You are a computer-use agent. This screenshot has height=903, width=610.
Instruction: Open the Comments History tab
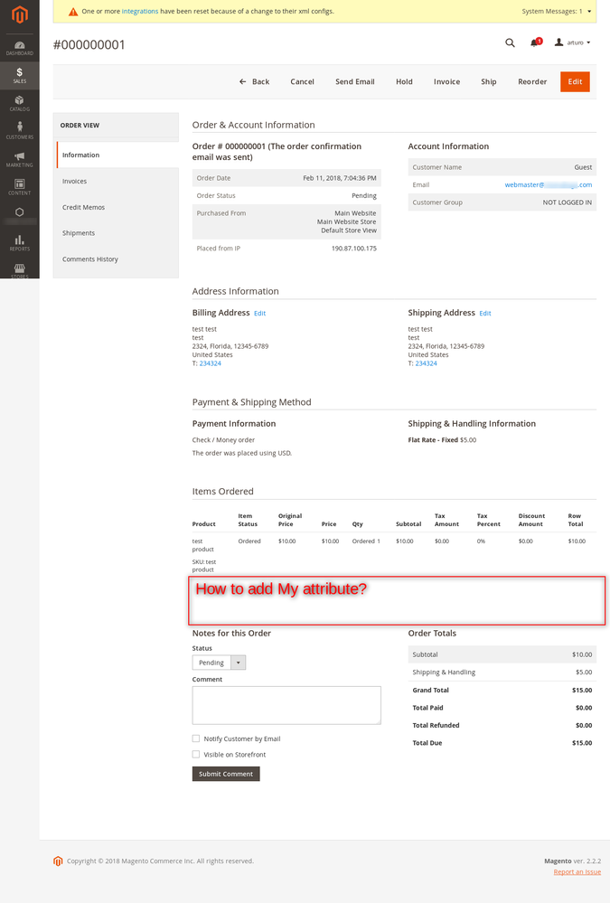pyautogui.click(x=90, y=259)
